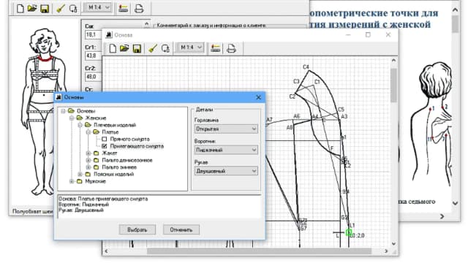The height and width of the screenshot is (263, 468).
Task: Uncheck the Прилегающего силуэта checkbox
Action: (x=104, y=146)
